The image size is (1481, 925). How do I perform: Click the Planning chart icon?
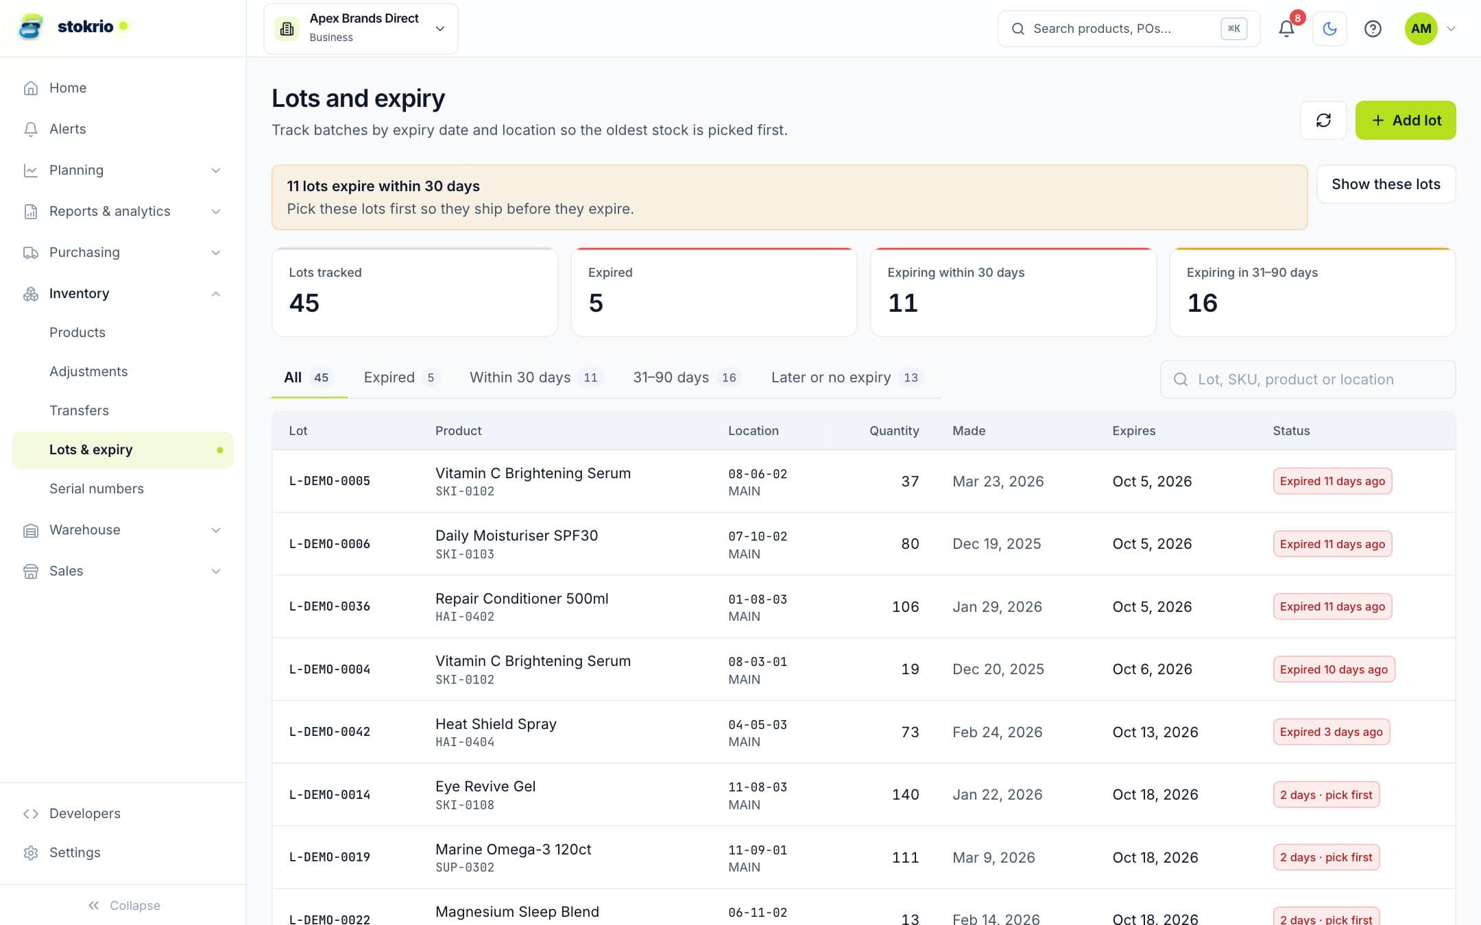coord(31,170)
